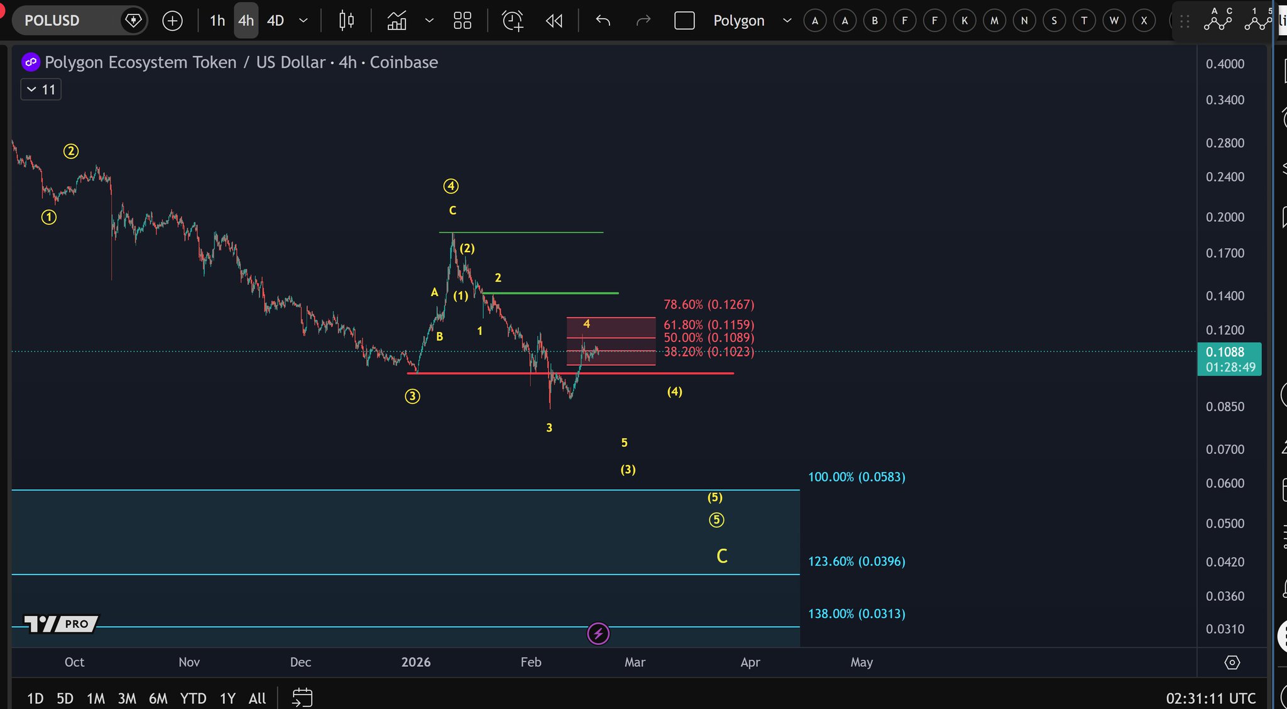This screenshot has width=1287, height=709.
Task: Collapse the 11 indicators legend expander
Action: coord(41,90)
